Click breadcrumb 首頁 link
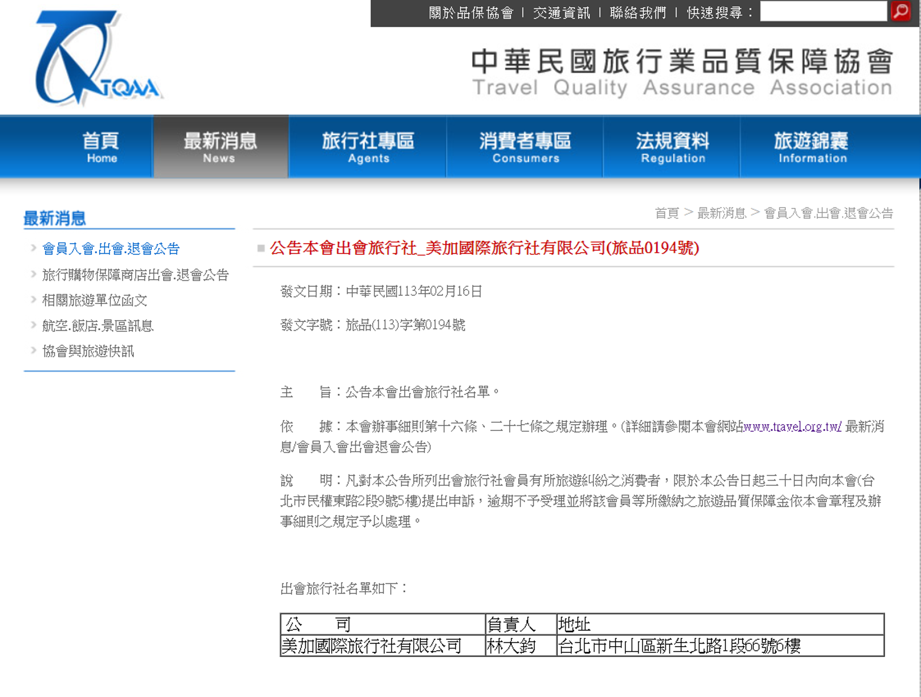The height and width of the screenshot is (697, 921). 667,213
